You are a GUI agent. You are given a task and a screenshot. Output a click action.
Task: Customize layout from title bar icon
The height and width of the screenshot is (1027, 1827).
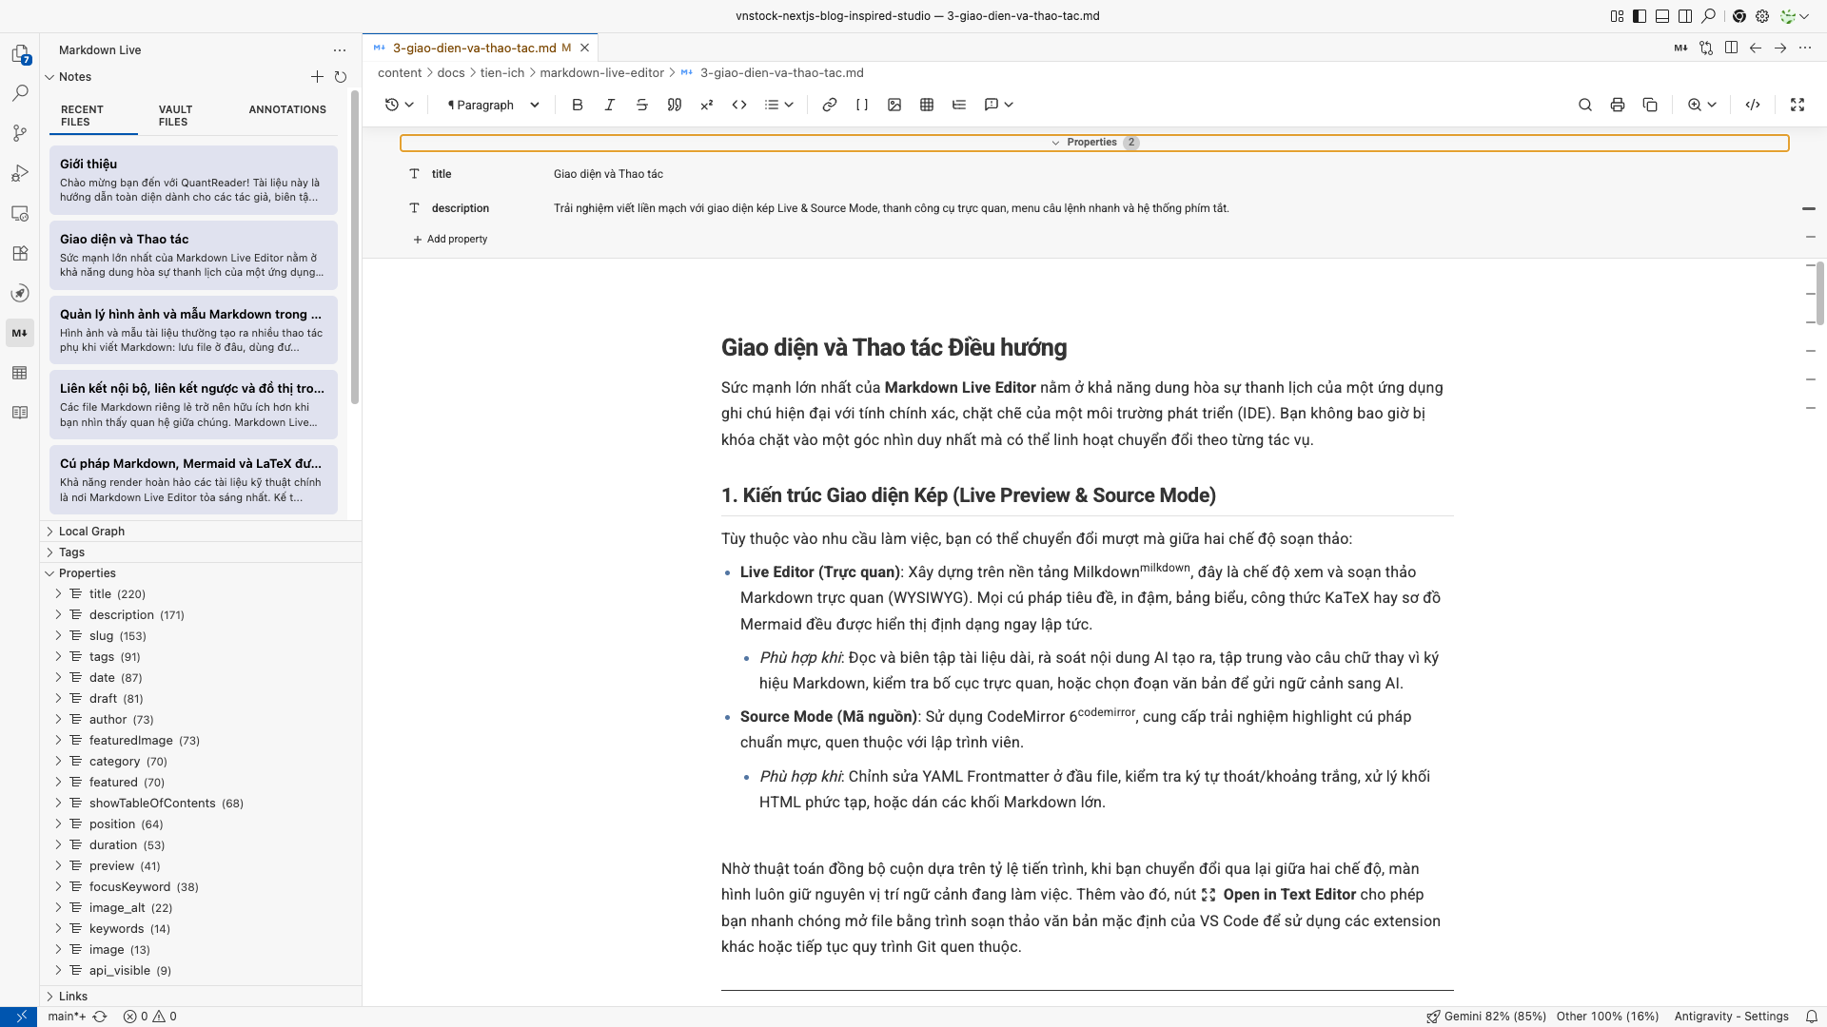1617,16
